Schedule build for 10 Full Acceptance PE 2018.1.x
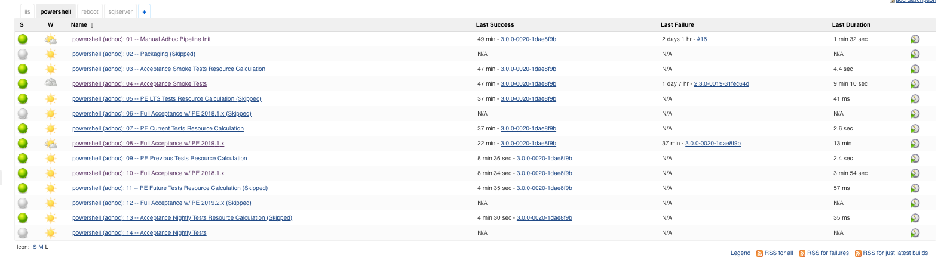This screenshot has height=261, width=938. click(x=915, y=173)
